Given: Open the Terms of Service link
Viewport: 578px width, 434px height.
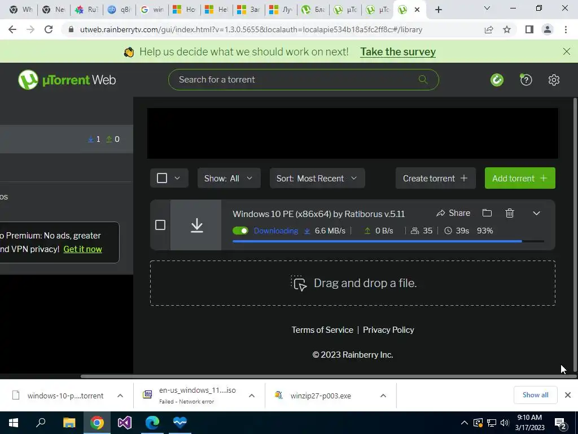Looking at the screenshot, I should pyautogui.click(x=322, y=330).
